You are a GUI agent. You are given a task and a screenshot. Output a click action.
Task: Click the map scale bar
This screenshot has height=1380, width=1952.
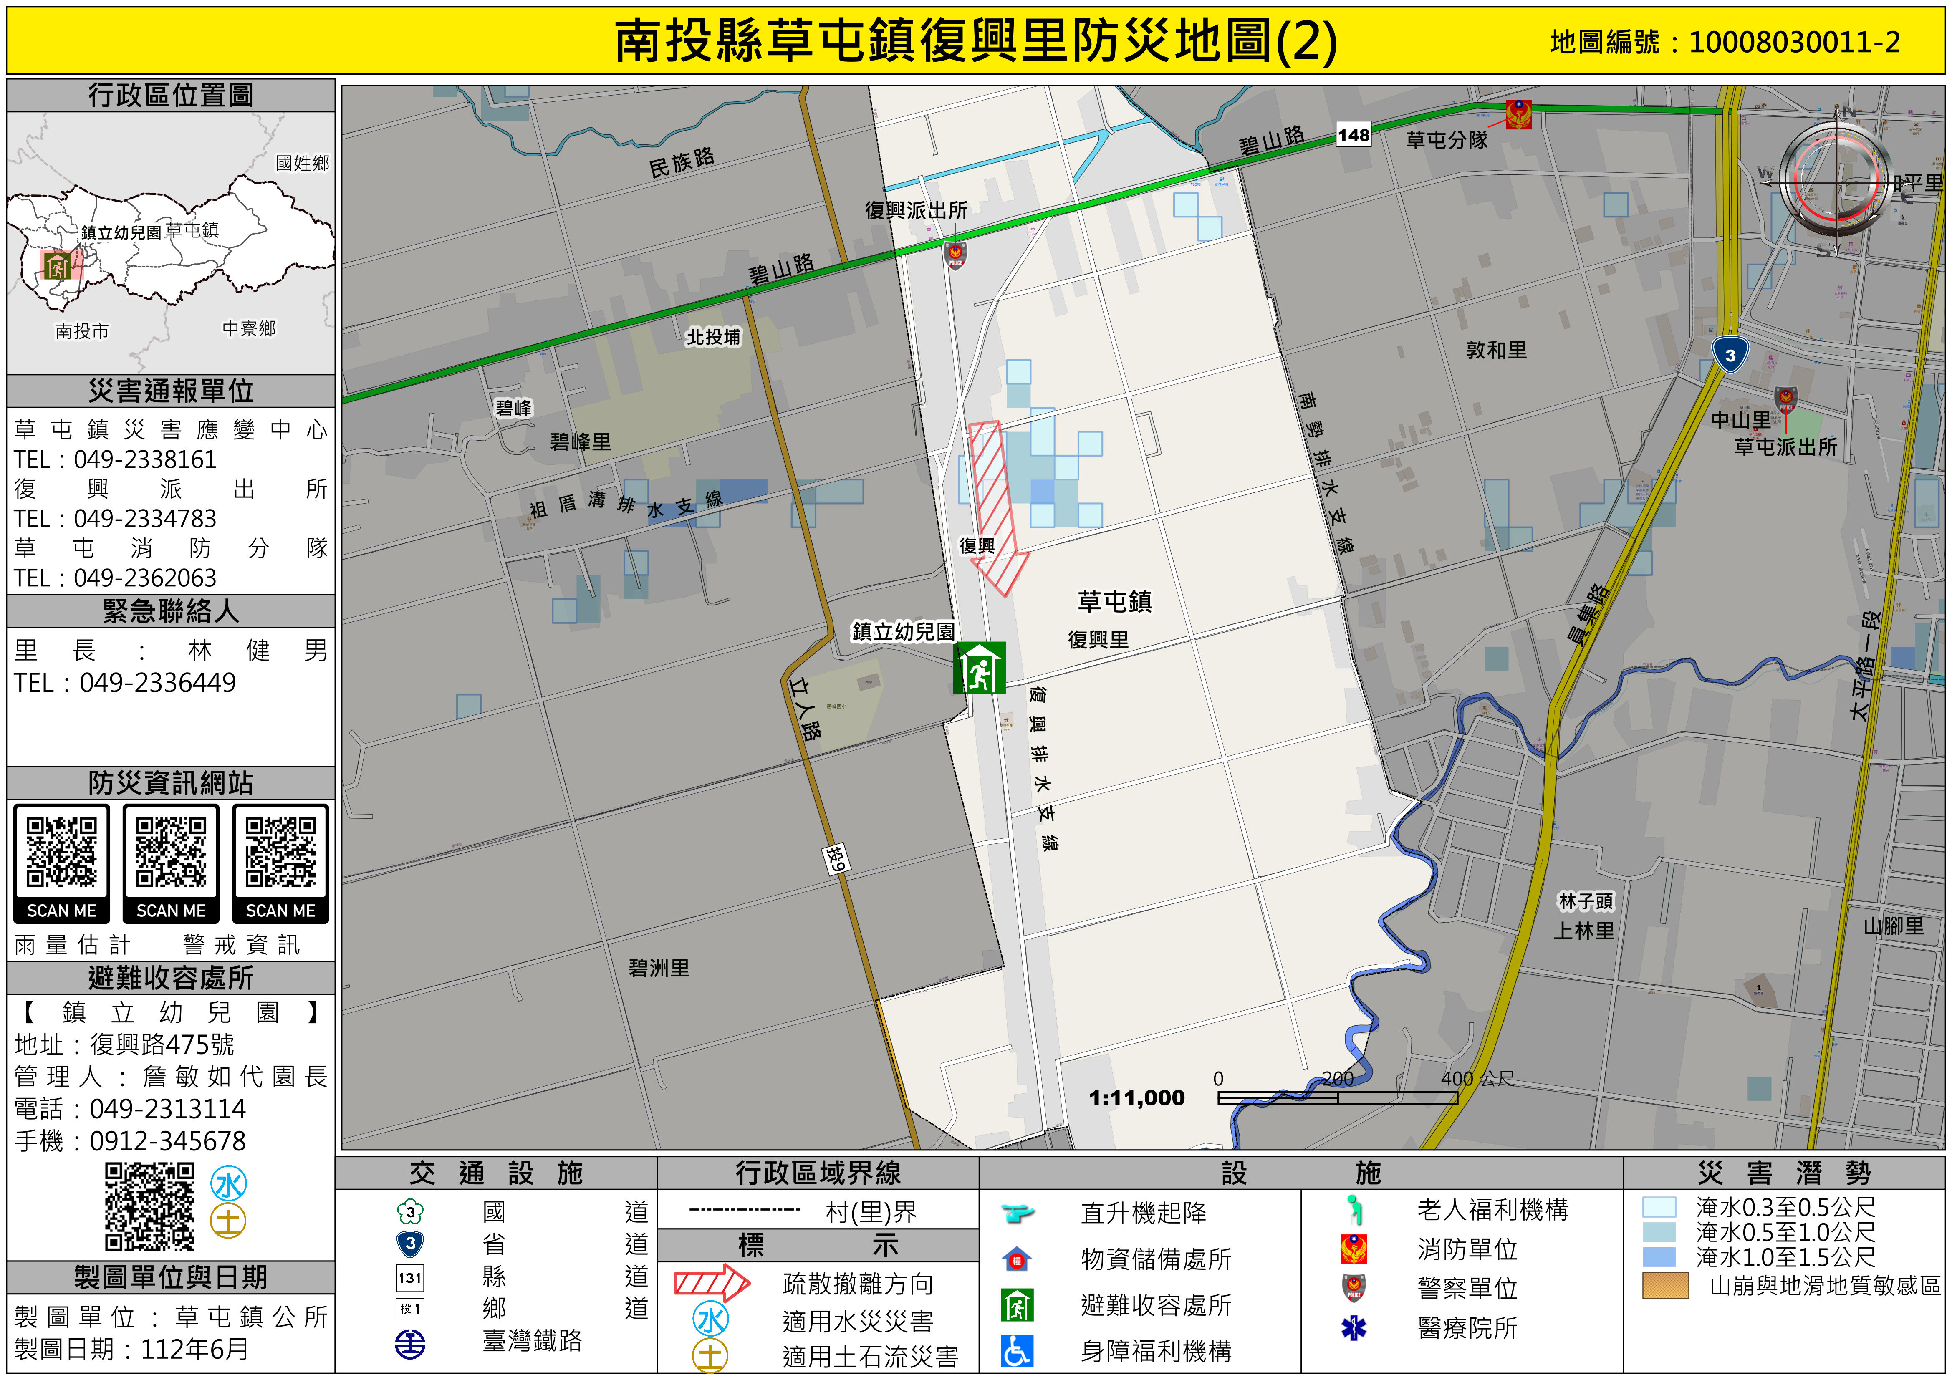[1337, 1098]
